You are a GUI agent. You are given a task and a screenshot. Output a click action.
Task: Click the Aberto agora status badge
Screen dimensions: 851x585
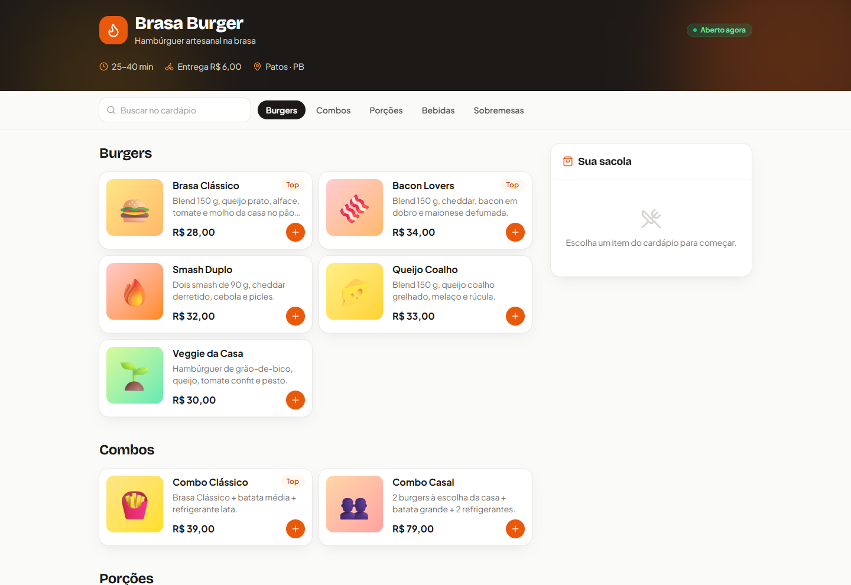719,30
